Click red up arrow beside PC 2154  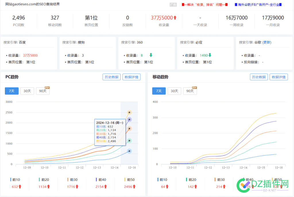(105, 186)
